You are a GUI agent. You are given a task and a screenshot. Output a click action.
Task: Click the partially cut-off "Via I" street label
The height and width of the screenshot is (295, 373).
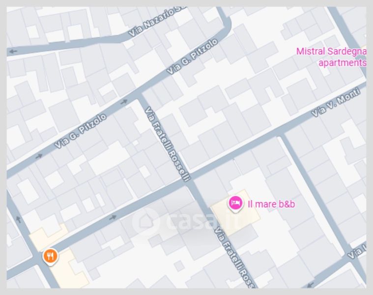pos(357,252)
